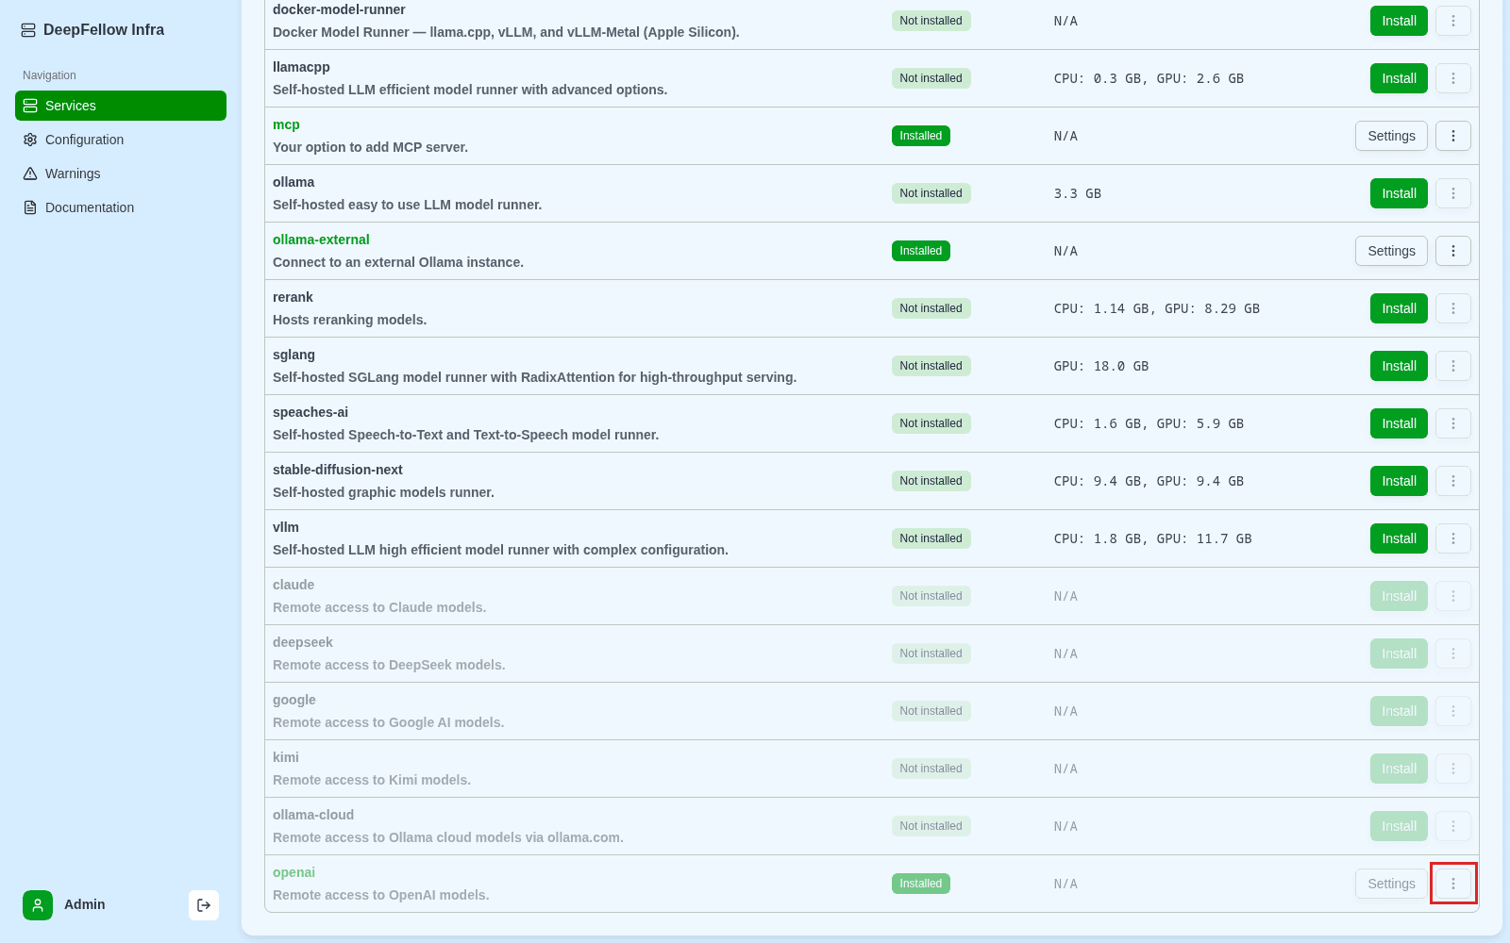Open more options for llamacpp
This screenshot has height=943, width=1510.
tap(1453, 78)
